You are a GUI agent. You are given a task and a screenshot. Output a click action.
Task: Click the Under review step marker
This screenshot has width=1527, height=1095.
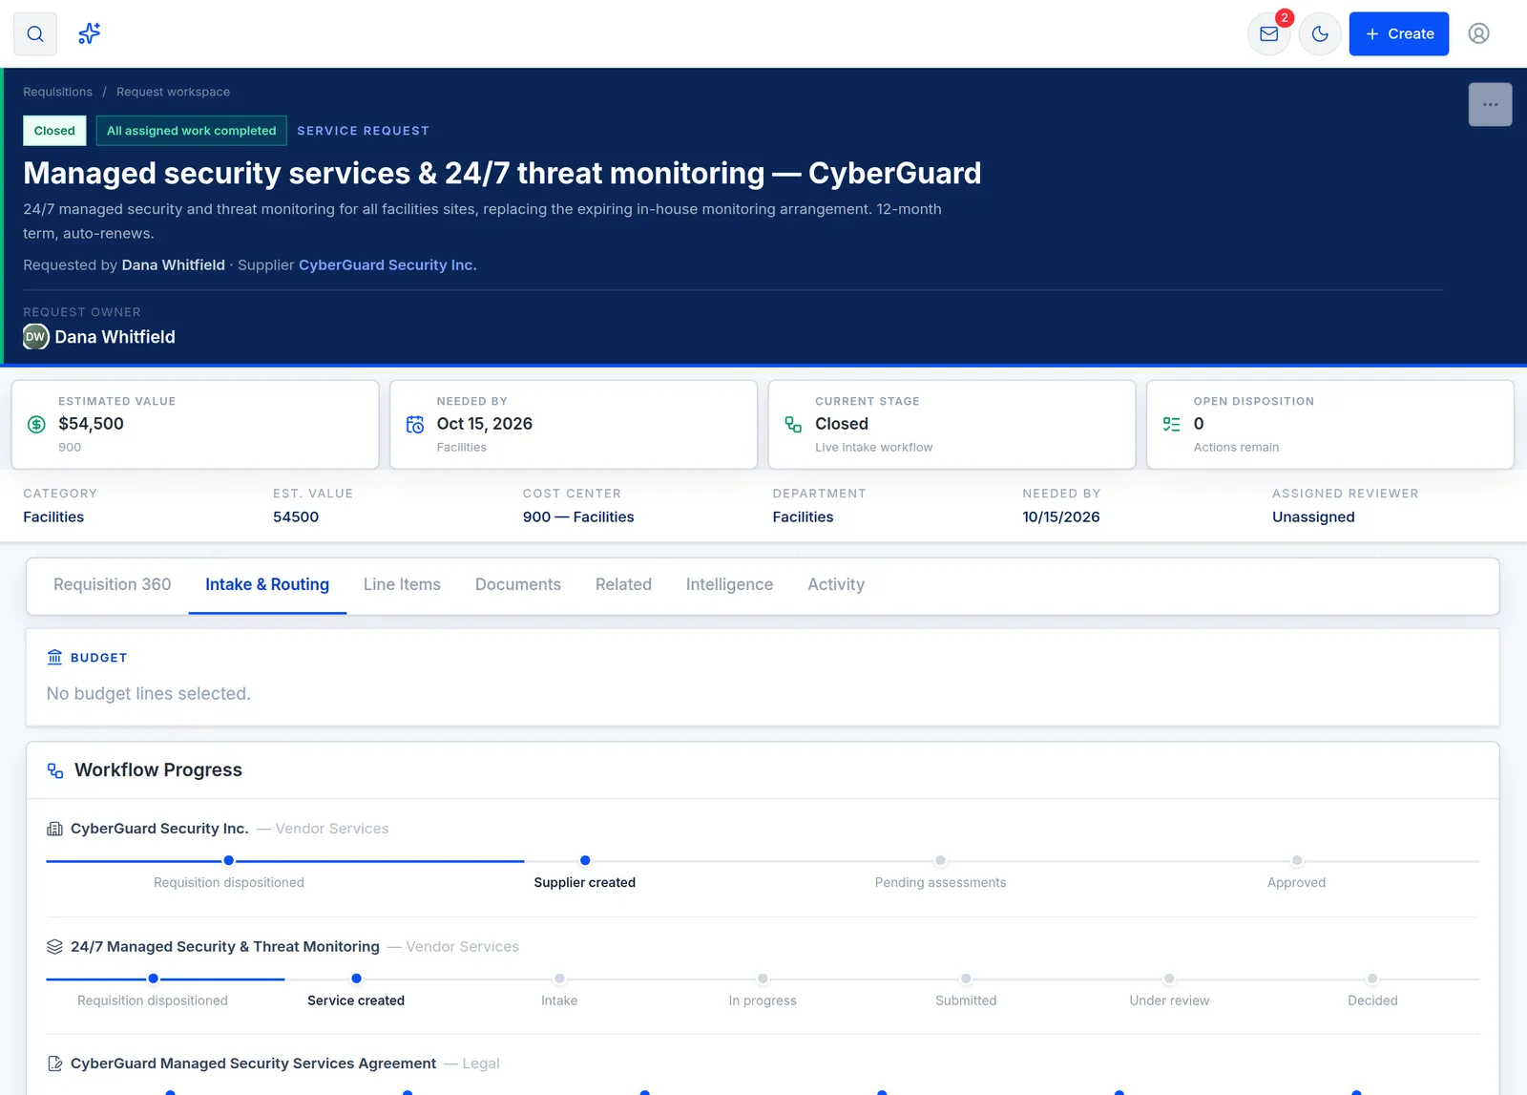tap(1169, 979)
